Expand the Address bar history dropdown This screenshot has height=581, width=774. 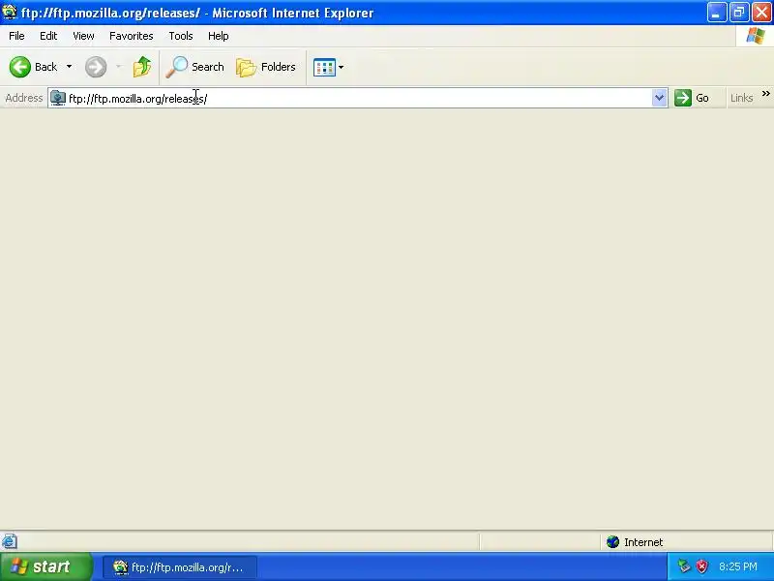point(659,98)
